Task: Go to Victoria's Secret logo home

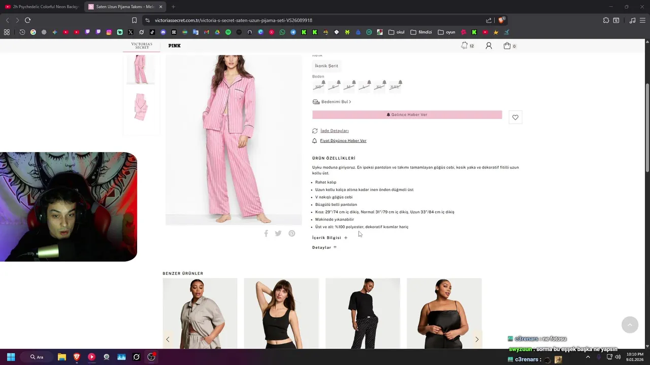Action: [142, 46]
